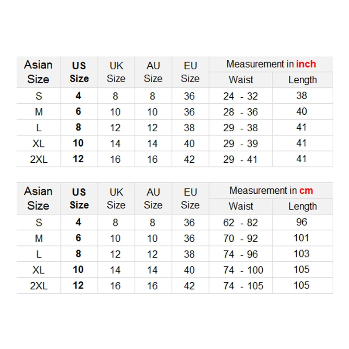Click the "62 - 82" waist cell
Image resolution: width=349 pixels, height=349 pixels.
pyautogui.click(x=240, y=222)
